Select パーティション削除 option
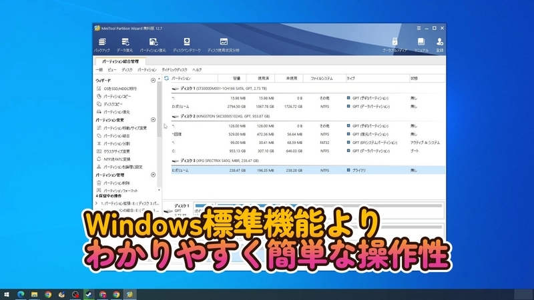The height and width of the screenshot is (300, 534). pos(113,183)
